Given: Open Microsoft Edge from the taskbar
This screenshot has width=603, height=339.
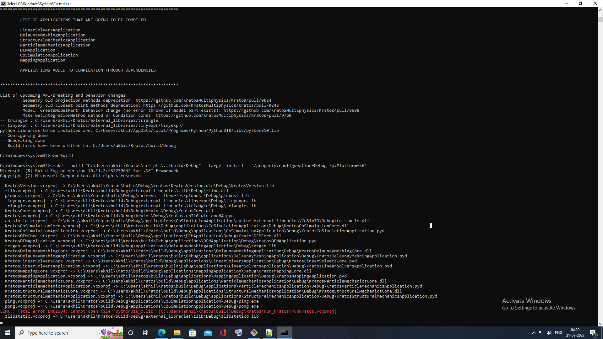Looking at the screenshot, I should pos(162,333).
